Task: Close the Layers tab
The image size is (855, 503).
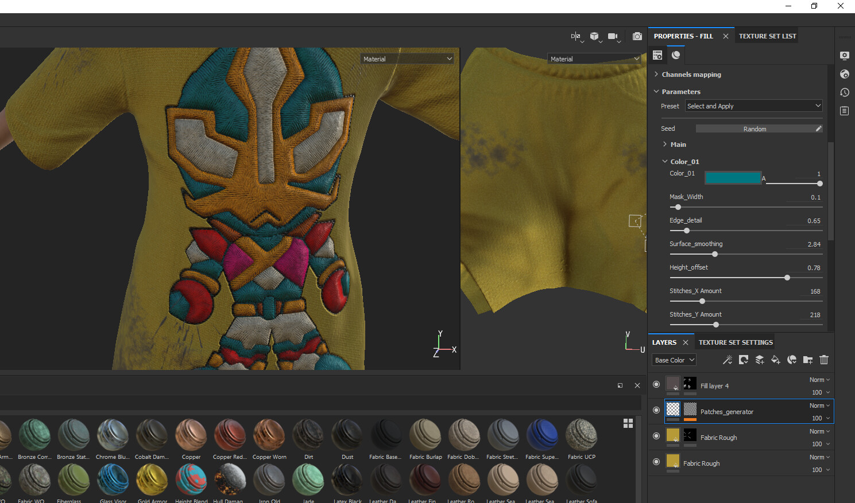Action: pos(686,342)
